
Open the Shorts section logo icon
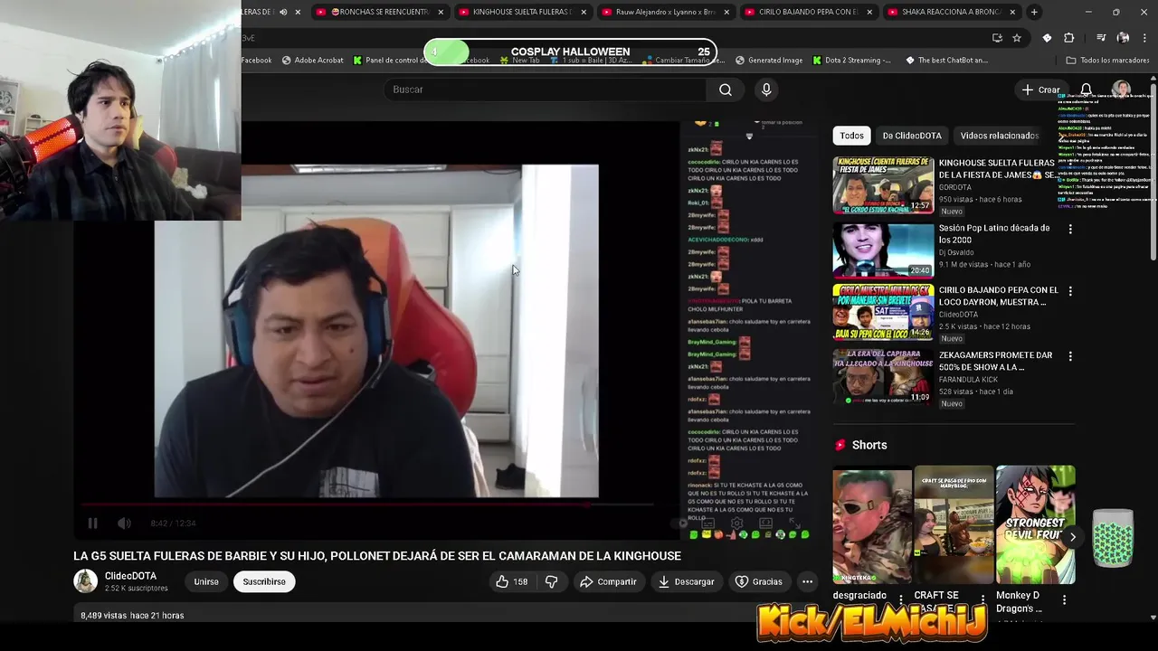click(x=840, y=445)
